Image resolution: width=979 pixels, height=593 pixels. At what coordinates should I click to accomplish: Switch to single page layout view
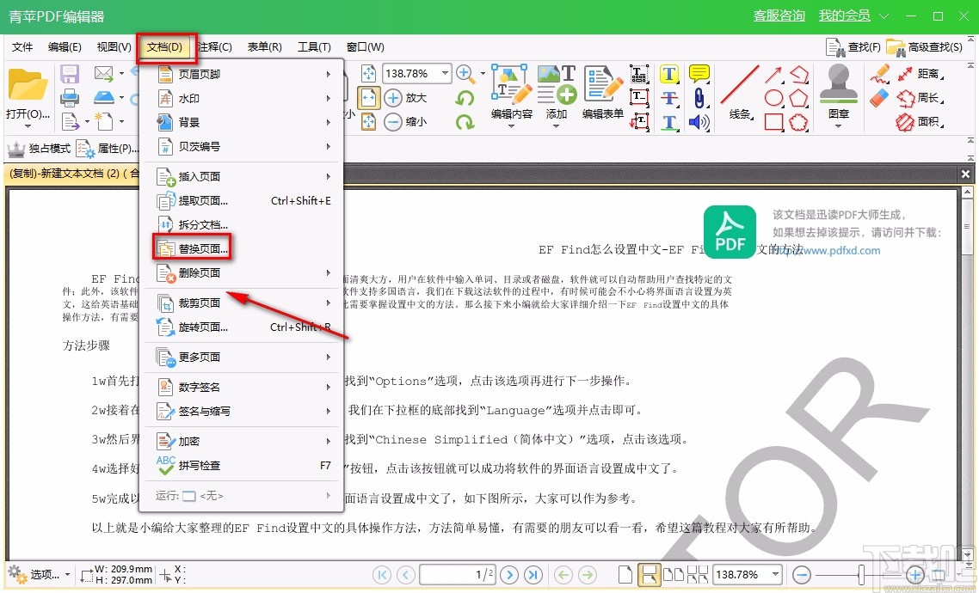point(625,574)
